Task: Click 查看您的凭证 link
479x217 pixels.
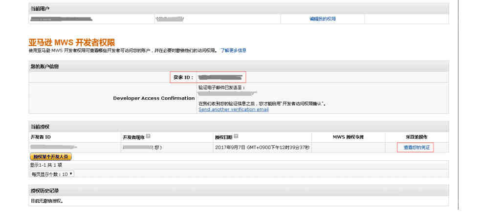Action: point(416,147)
